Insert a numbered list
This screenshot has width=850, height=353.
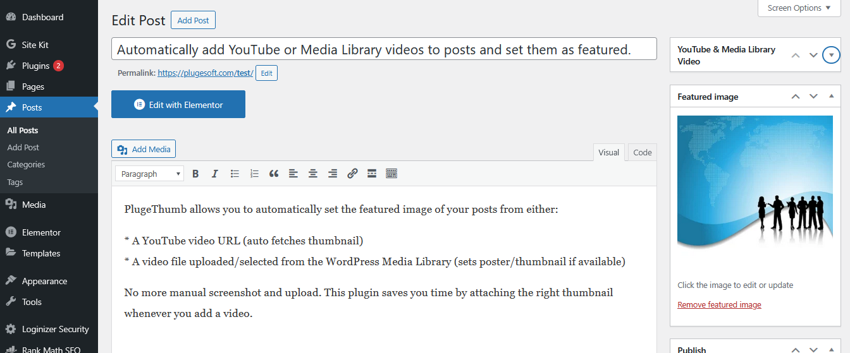(x=254, y=174)
